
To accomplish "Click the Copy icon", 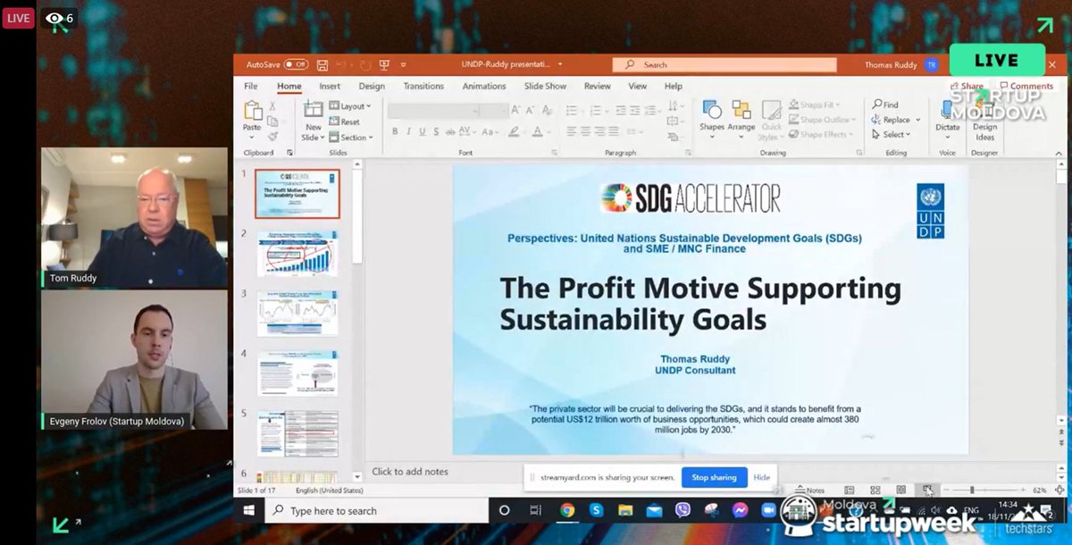I will (x=274, y=121).
